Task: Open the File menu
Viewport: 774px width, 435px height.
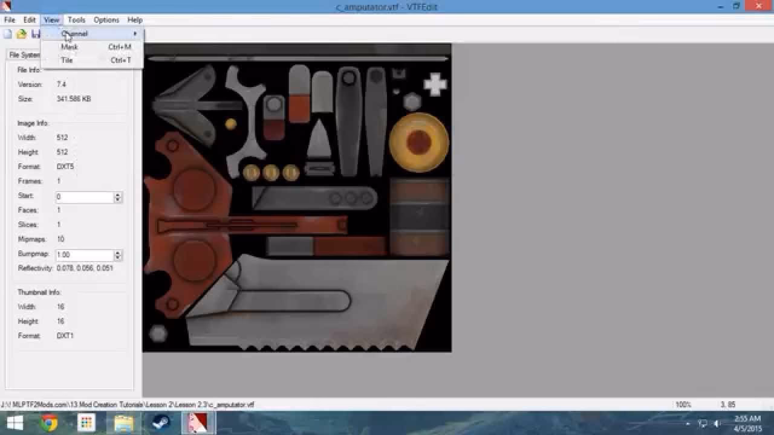Action: 10,20
